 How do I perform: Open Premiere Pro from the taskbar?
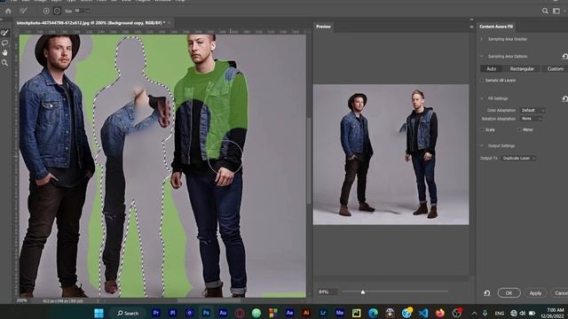coord(156,313)
